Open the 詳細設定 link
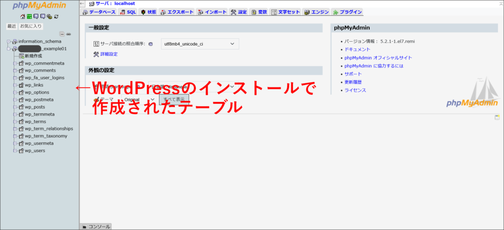The image size is (504, 230). pyautogui.click(x=109, y=54)
